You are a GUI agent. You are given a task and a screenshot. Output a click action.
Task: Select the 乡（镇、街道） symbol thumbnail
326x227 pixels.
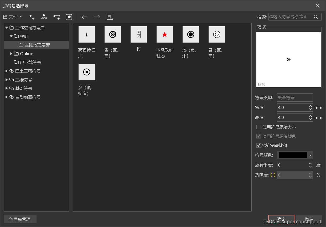coord(87,72)
